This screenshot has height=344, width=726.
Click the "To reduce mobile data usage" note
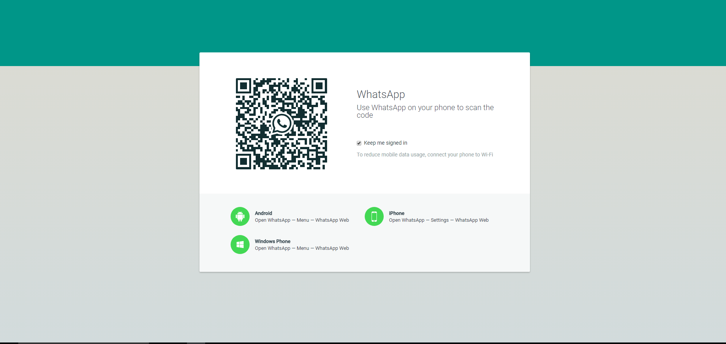[425, 155]
